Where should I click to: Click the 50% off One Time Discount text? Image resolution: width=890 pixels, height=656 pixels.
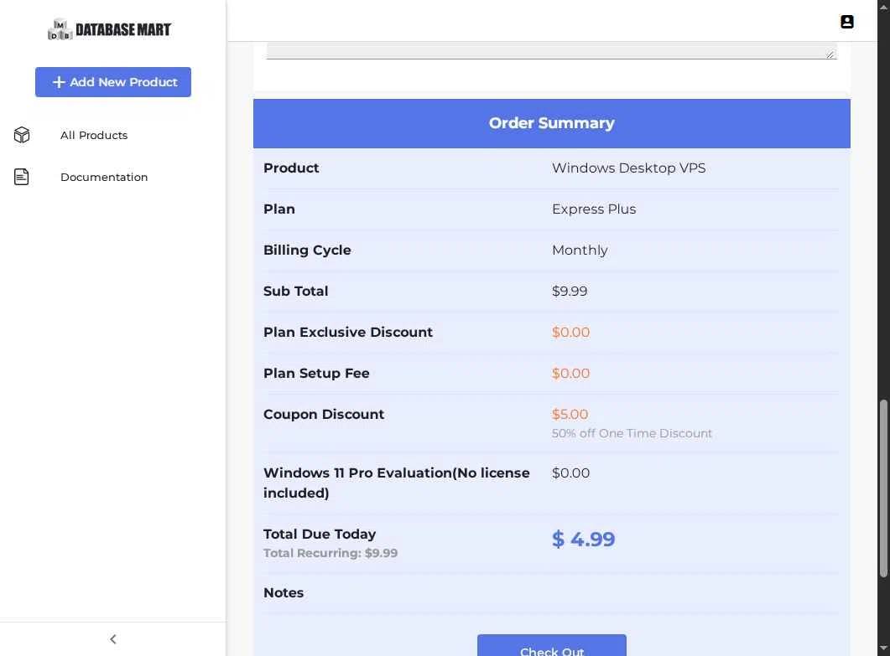coord(632,433)
